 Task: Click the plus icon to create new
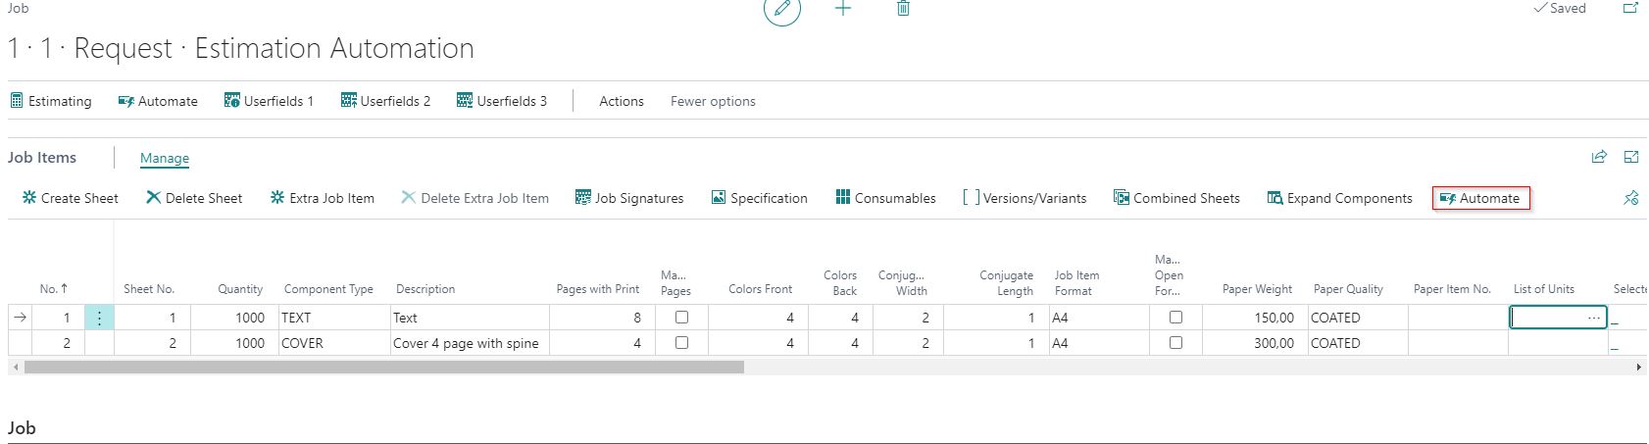click(843, 8)
